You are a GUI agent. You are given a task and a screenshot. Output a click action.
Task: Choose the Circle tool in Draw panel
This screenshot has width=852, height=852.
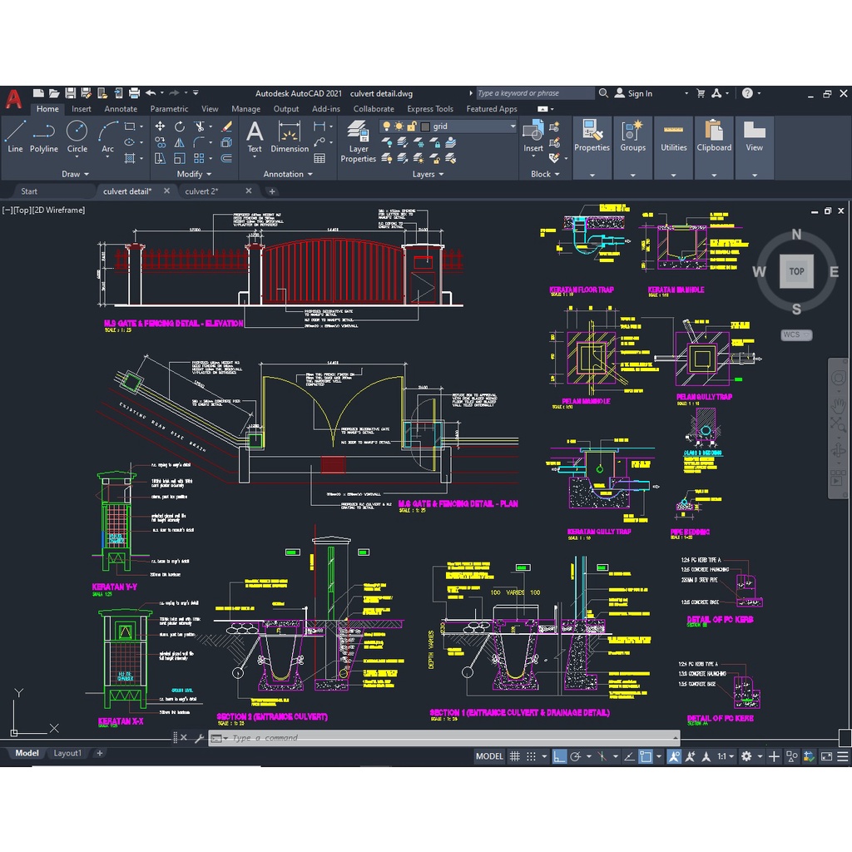[77, 137]
